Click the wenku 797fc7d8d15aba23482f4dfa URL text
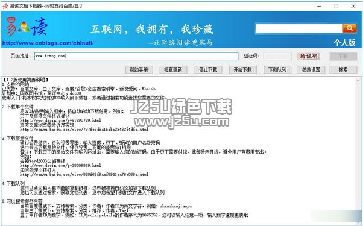The image size is (363, 226). pyautogui.click(x=84, y=130)
